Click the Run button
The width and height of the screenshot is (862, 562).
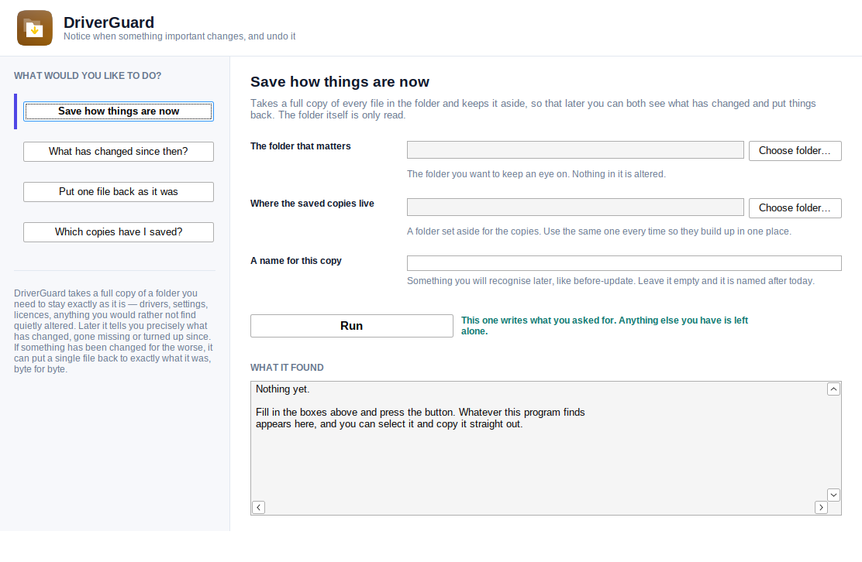352,326
